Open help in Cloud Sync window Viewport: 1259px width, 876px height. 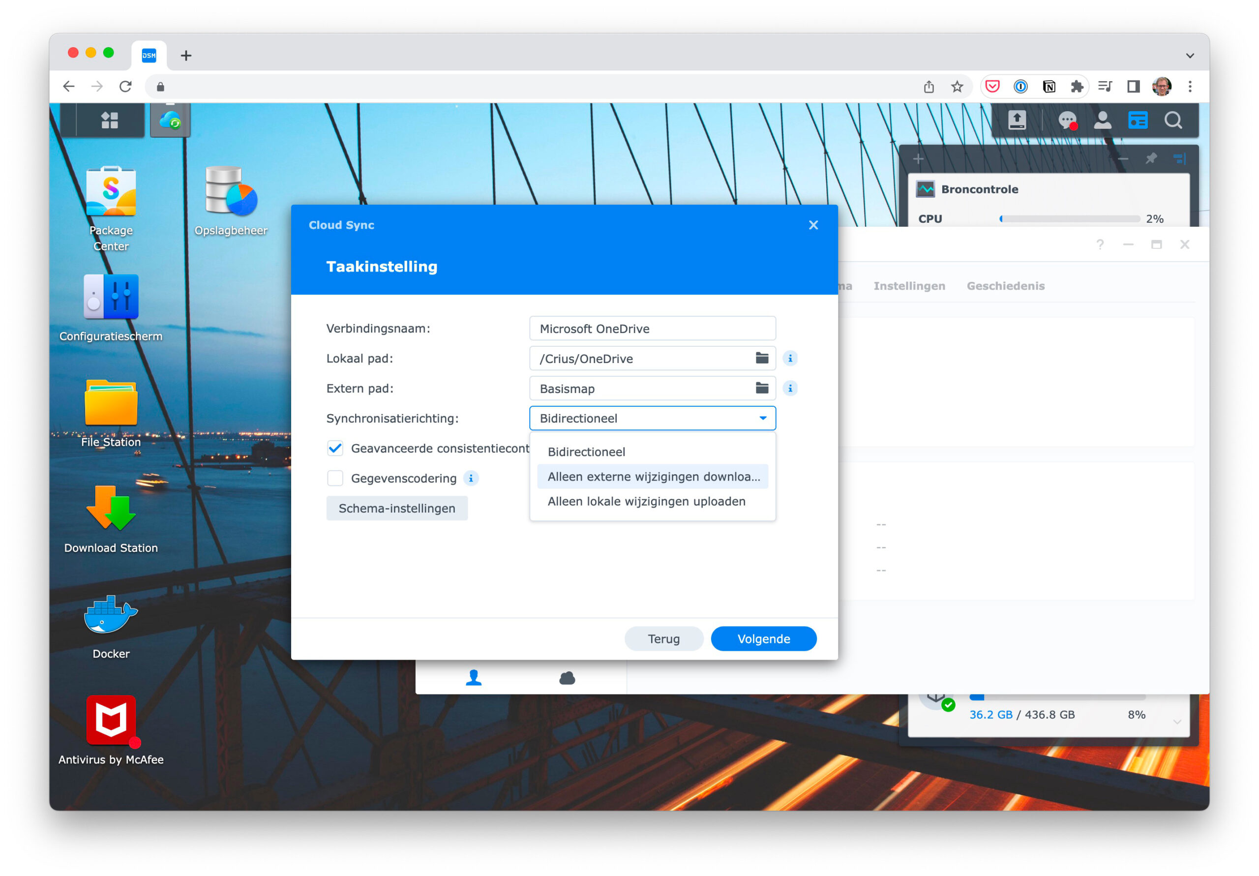(x=1100, y=244)
